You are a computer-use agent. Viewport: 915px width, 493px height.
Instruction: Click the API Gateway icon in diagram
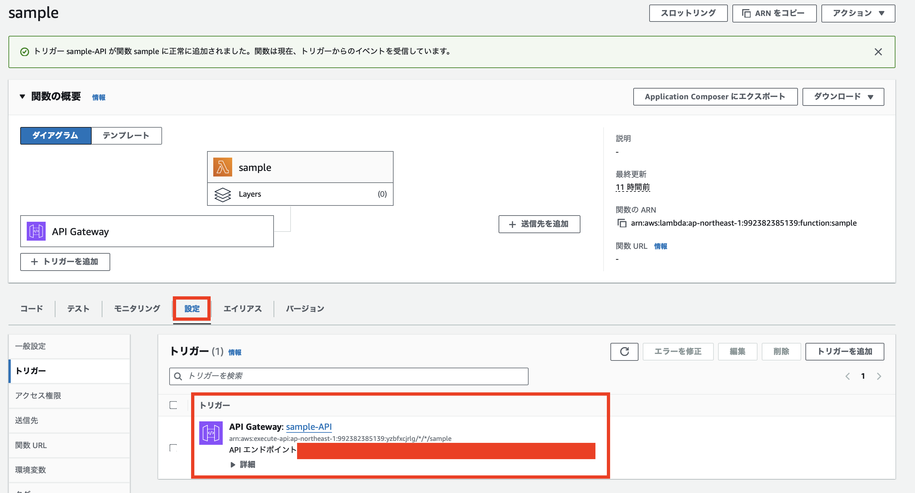tap(36, 231)
